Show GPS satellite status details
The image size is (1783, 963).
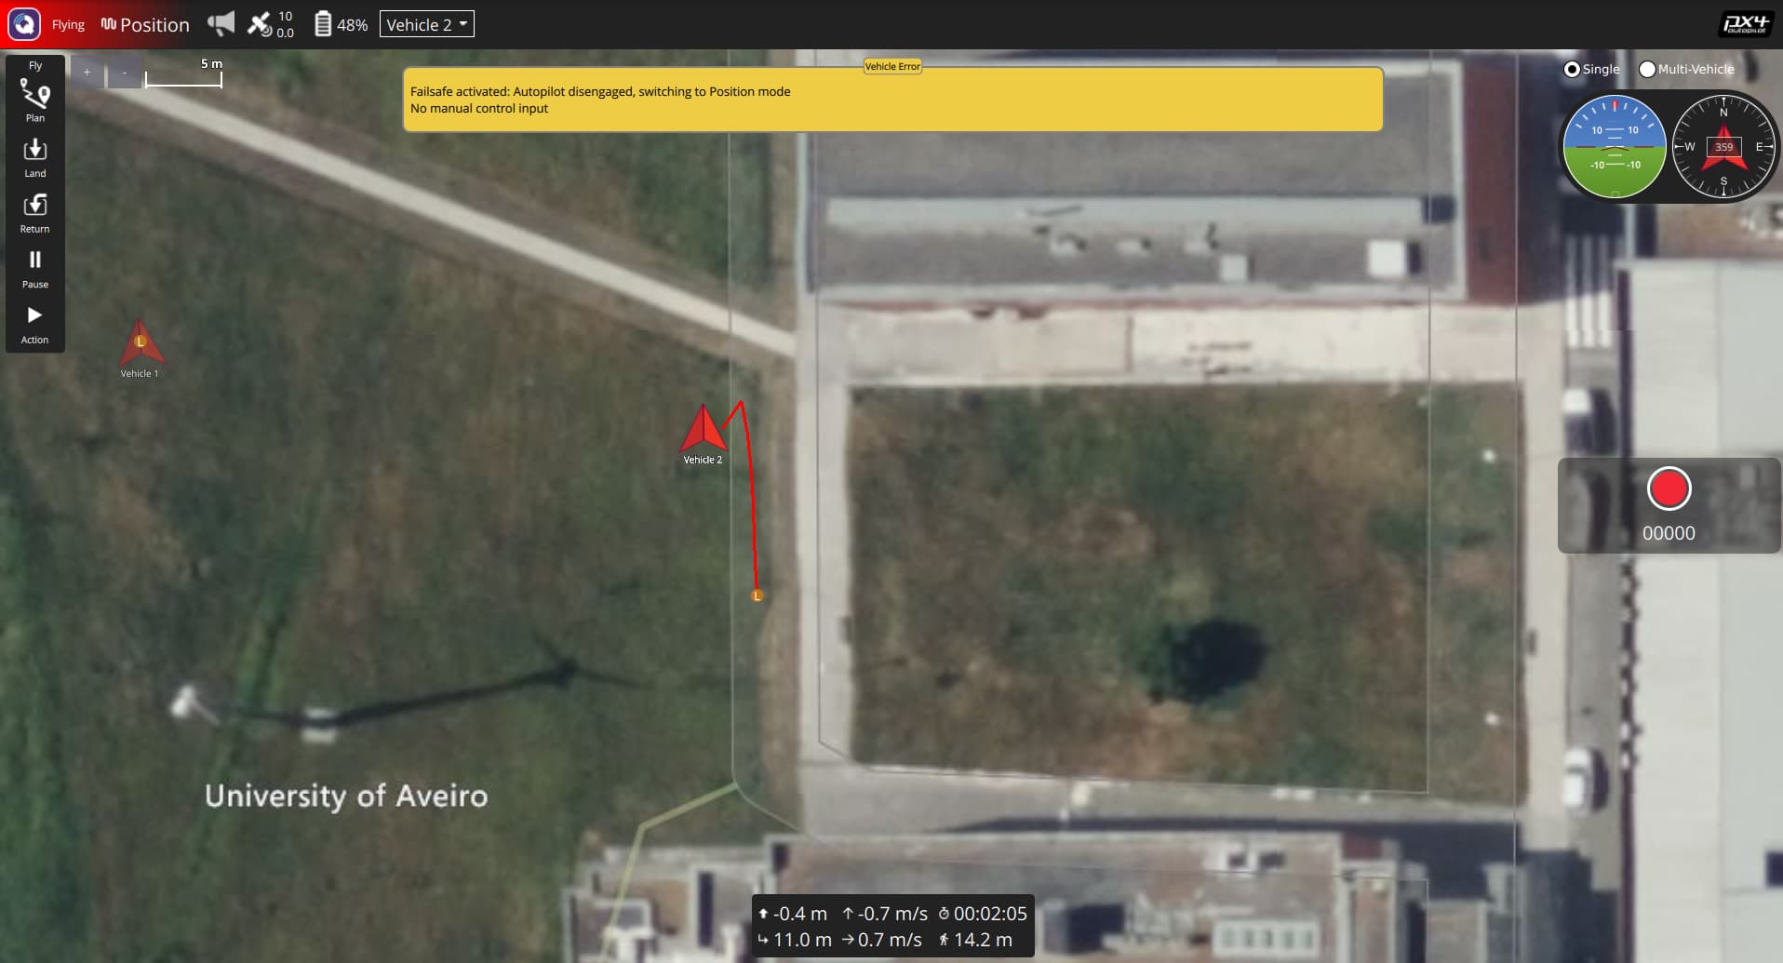coord(269,24)
